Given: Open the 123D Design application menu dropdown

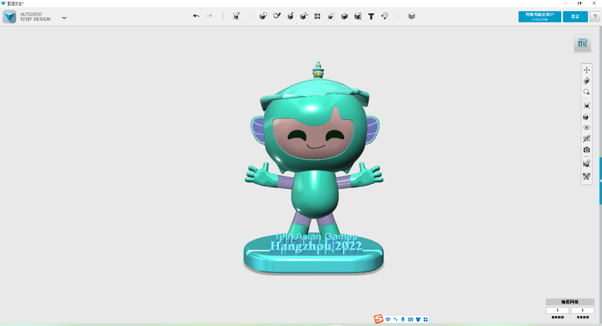Looking at the screenshot, I should pyautogui.click(x=64, y=17).
